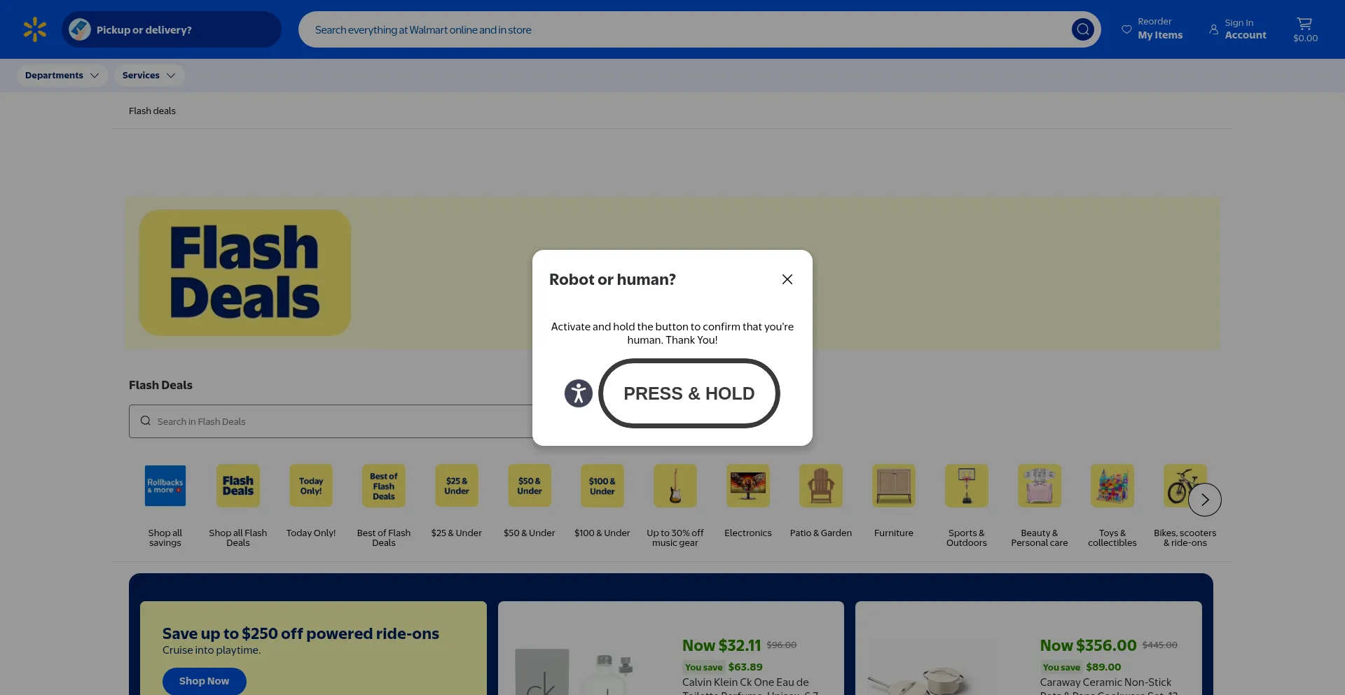
Task: Expand the Departments dropdown
Action: click(x=62, y=76)
